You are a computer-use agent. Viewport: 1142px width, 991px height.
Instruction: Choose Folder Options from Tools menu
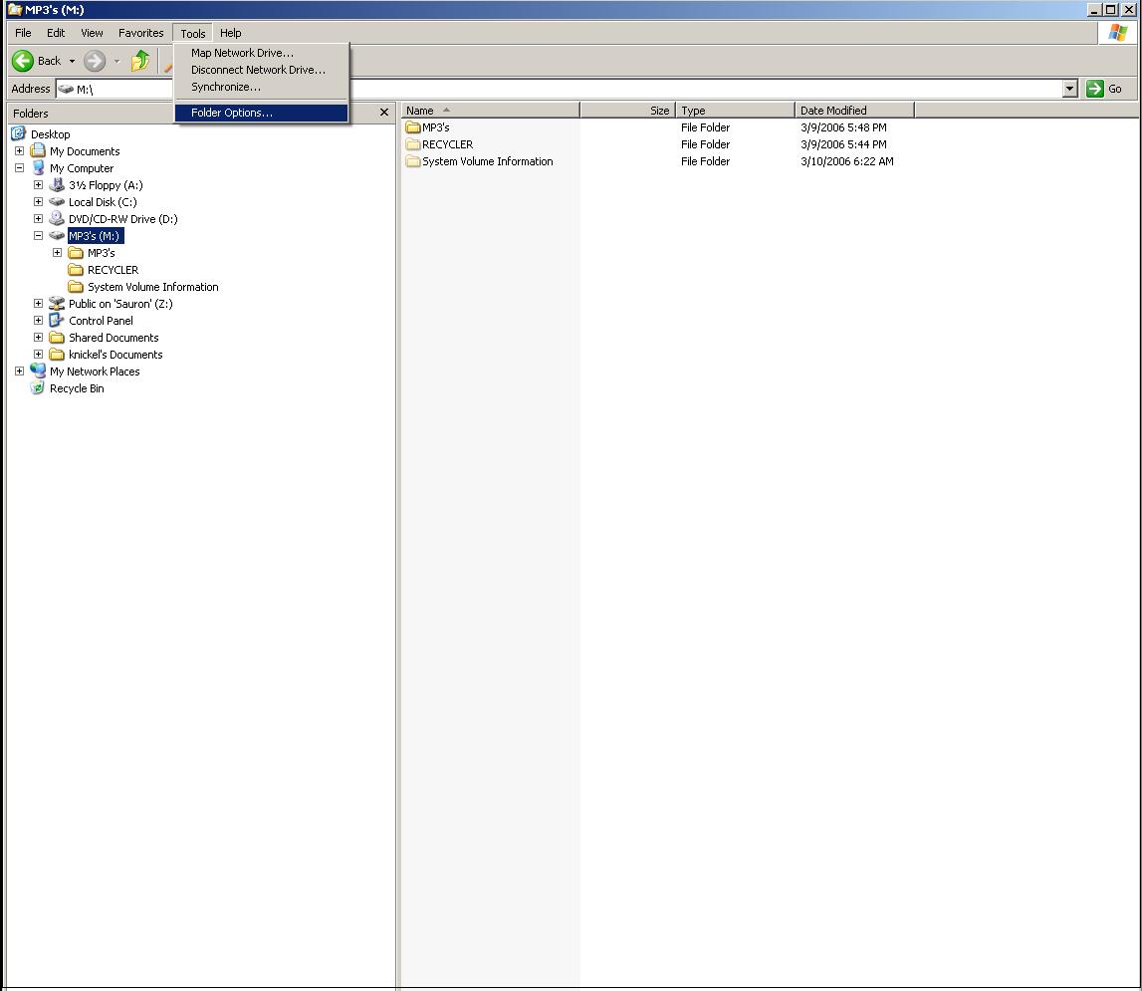(x=232, y=113)
